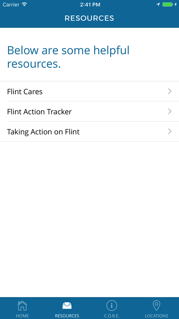Tap the RESOURCES title in the header
This screenshot has width=179, height=319.
pos(89,18)
